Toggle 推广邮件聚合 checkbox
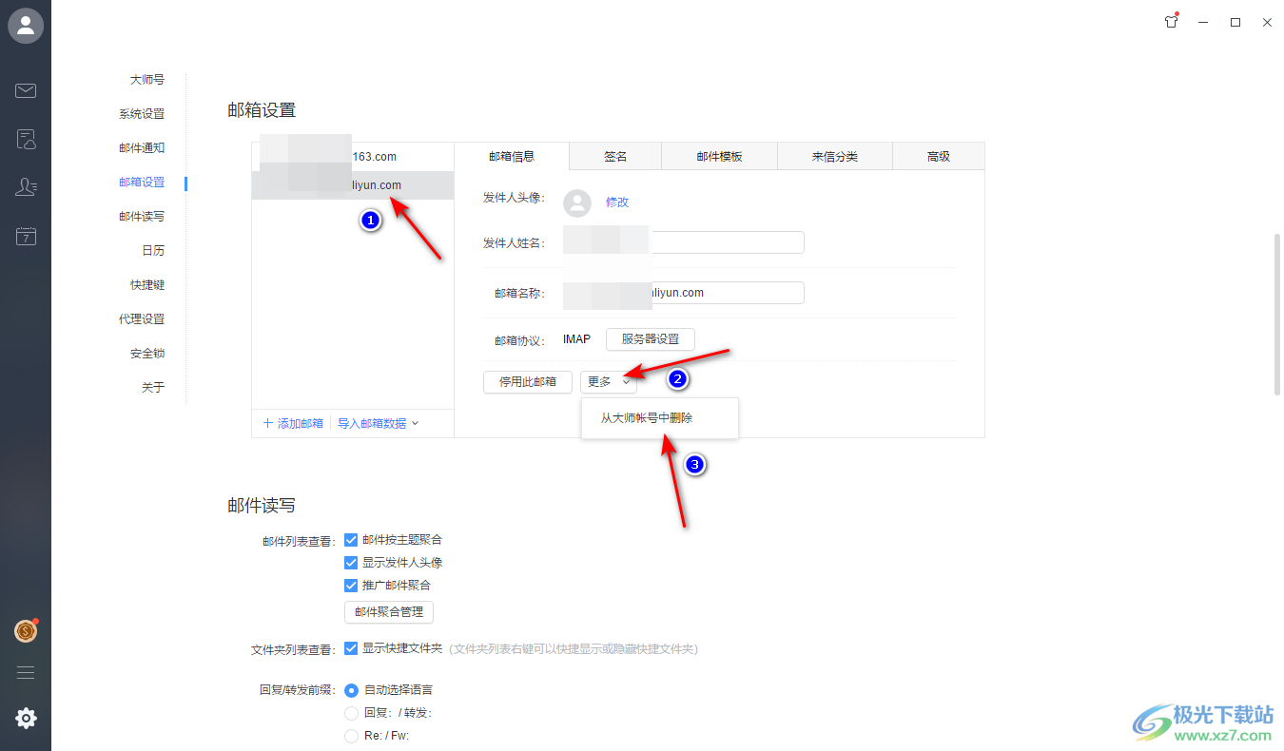The width and height of the screenshot is (1284, 751). click(x=351, y=585)
